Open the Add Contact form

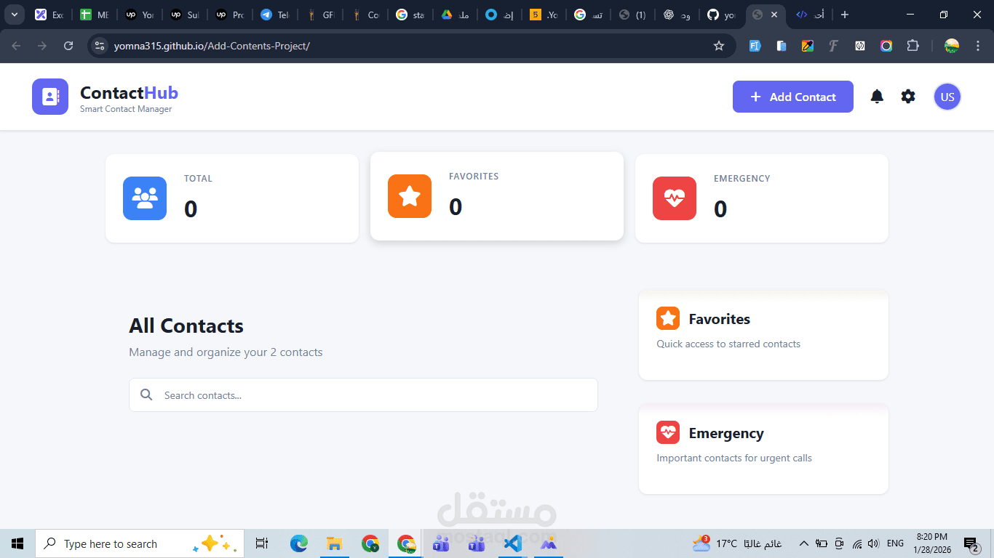click(792, 96)
